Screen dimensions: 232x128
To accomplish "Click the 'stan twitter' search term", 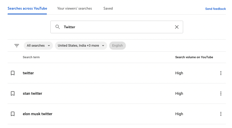I will pos(32,93).
